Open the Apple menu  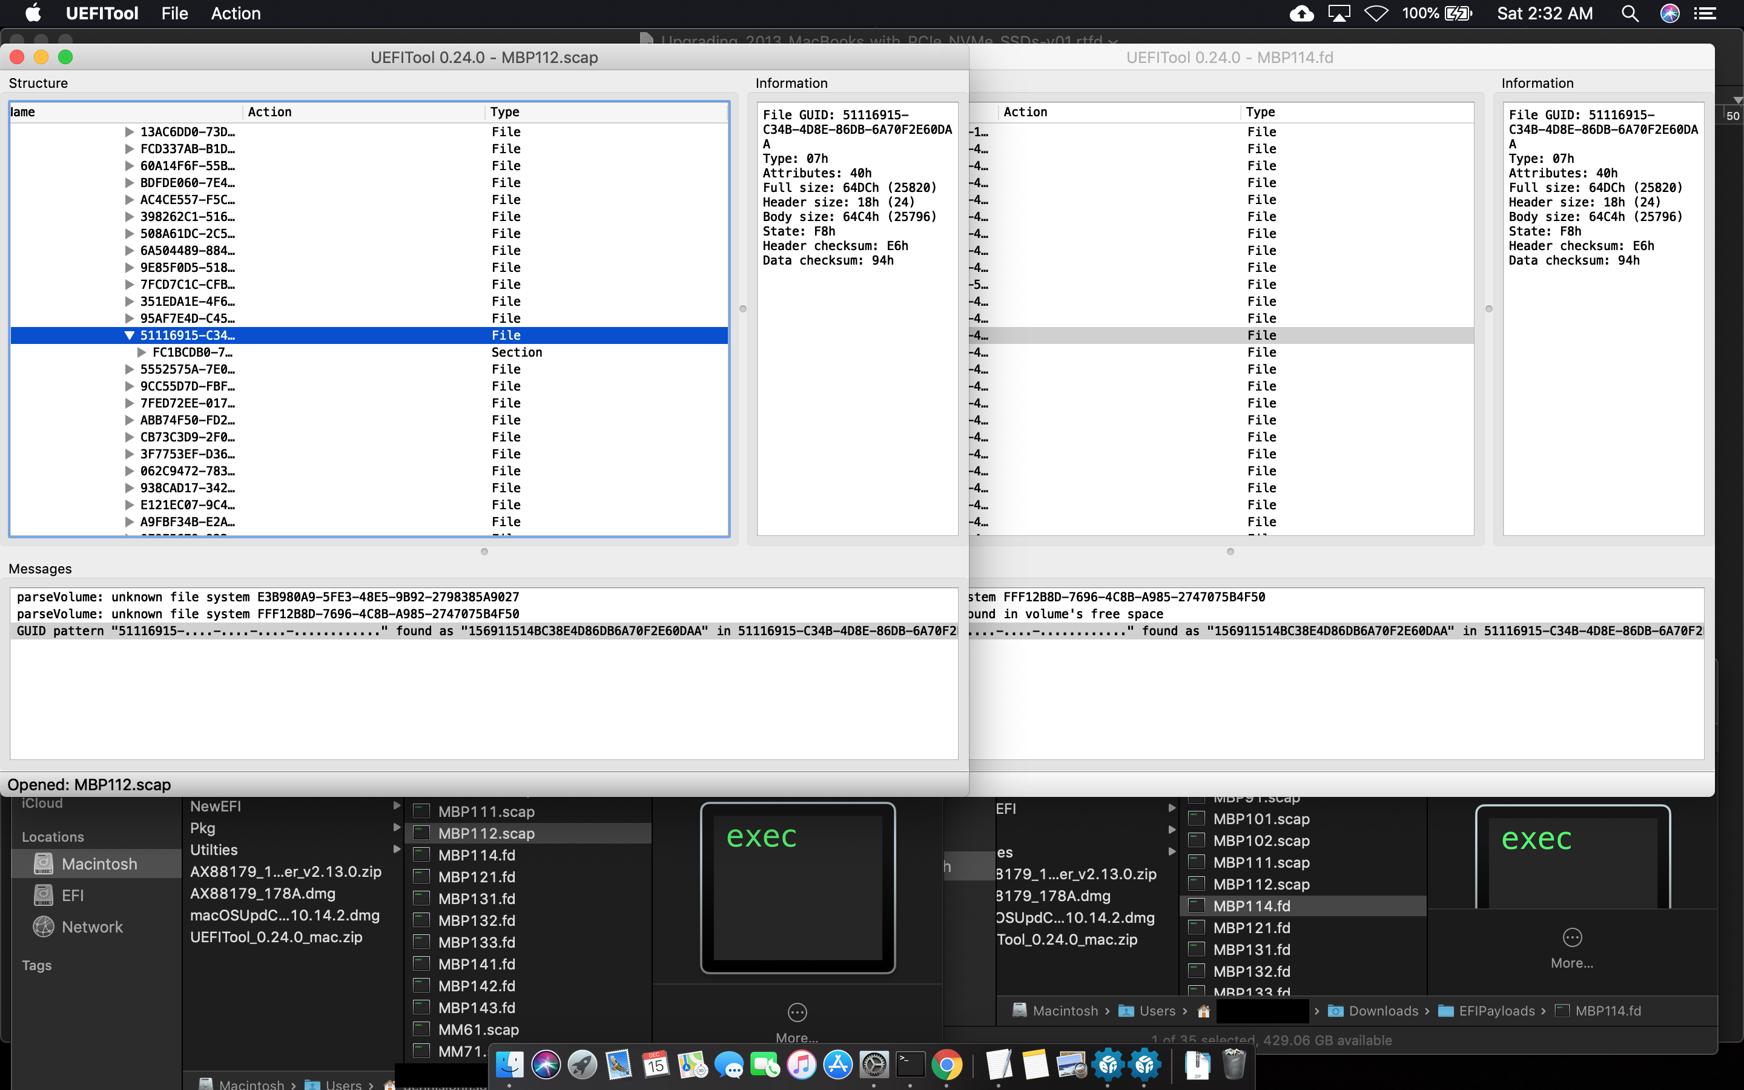pyautogui.click(x=33, y=14)
